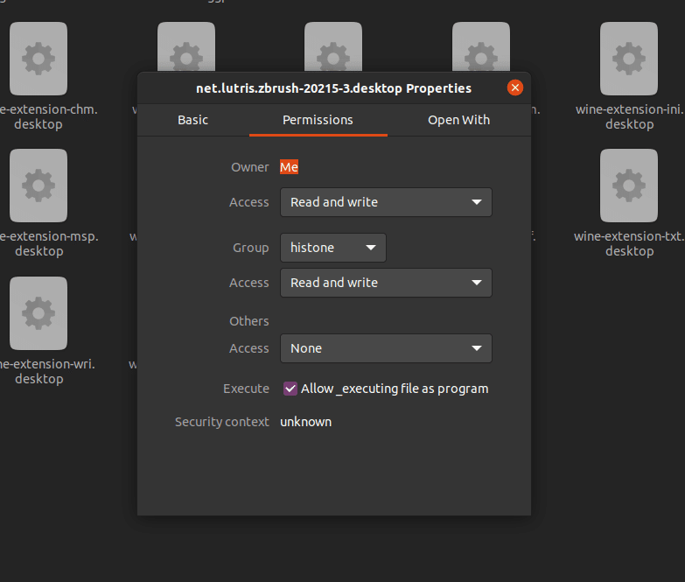The image size is (685, 582).
Task: Switch to the Basic tab
Action: (x=193, y=120)
